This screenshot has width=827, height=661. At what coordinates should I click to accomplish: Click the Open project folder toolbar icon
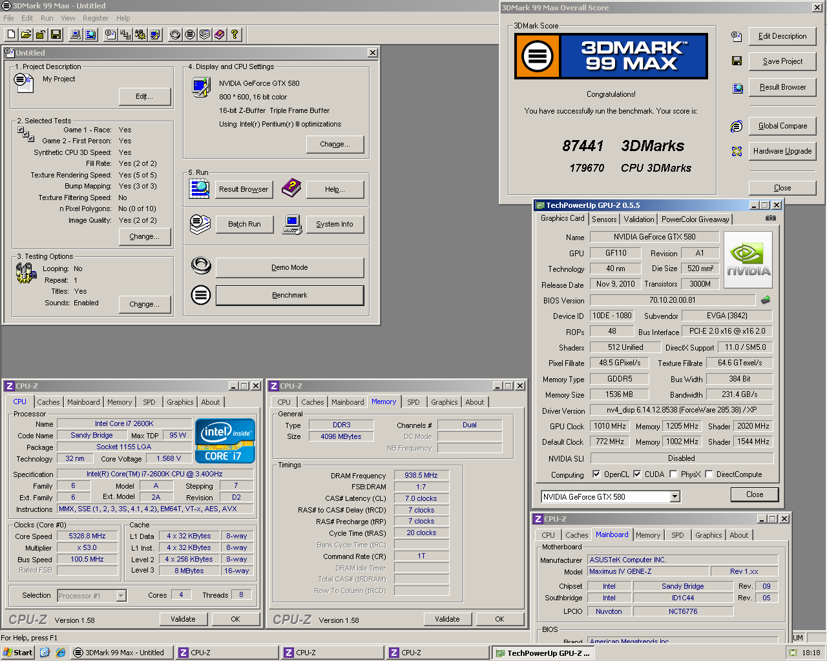(26, 34)
